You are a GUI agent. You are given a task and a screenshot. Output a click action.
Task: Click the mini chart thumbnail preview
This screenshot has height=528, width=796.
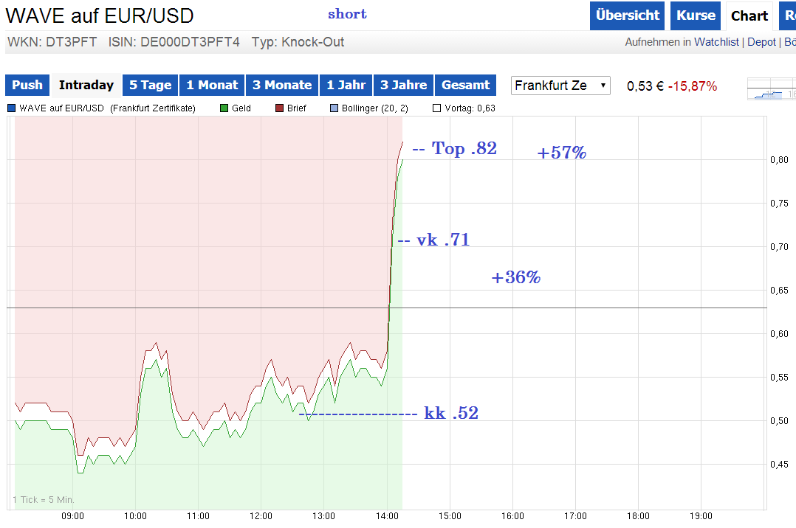(771, 89)
